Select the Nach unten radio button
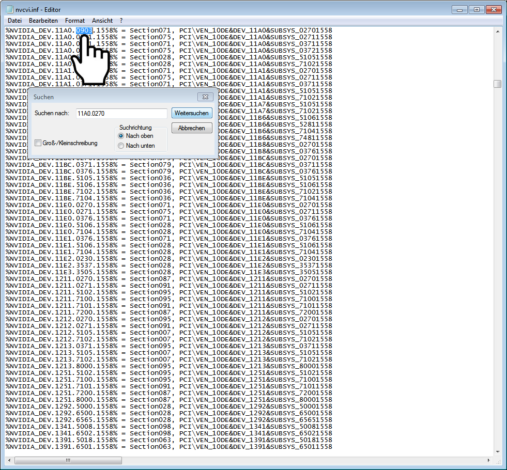This screenshot has height=470, width=507. click(121, 146)
